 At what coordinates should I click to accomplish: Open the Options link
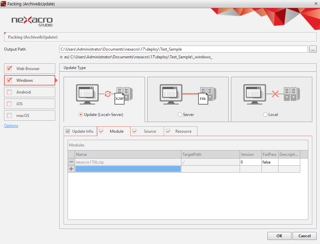tap(11, 126)
